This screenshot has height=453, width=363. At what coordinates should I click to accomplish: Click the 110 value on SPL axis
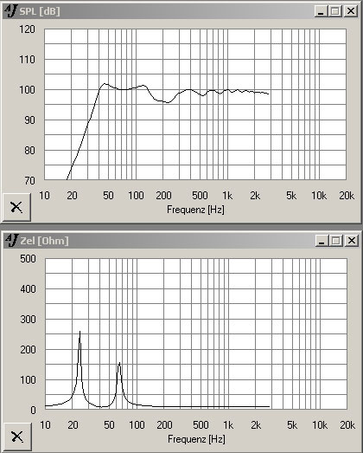click(x=27, y=60)
